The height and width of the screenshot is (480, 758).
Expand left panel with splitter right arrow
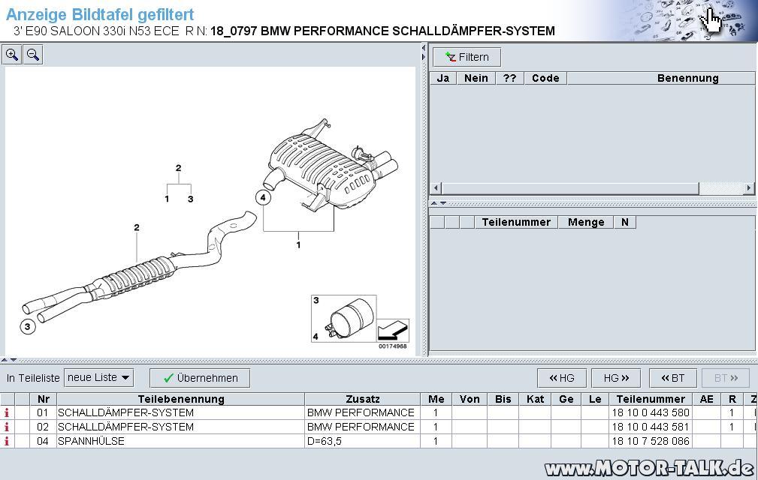(x=424, y=57)
